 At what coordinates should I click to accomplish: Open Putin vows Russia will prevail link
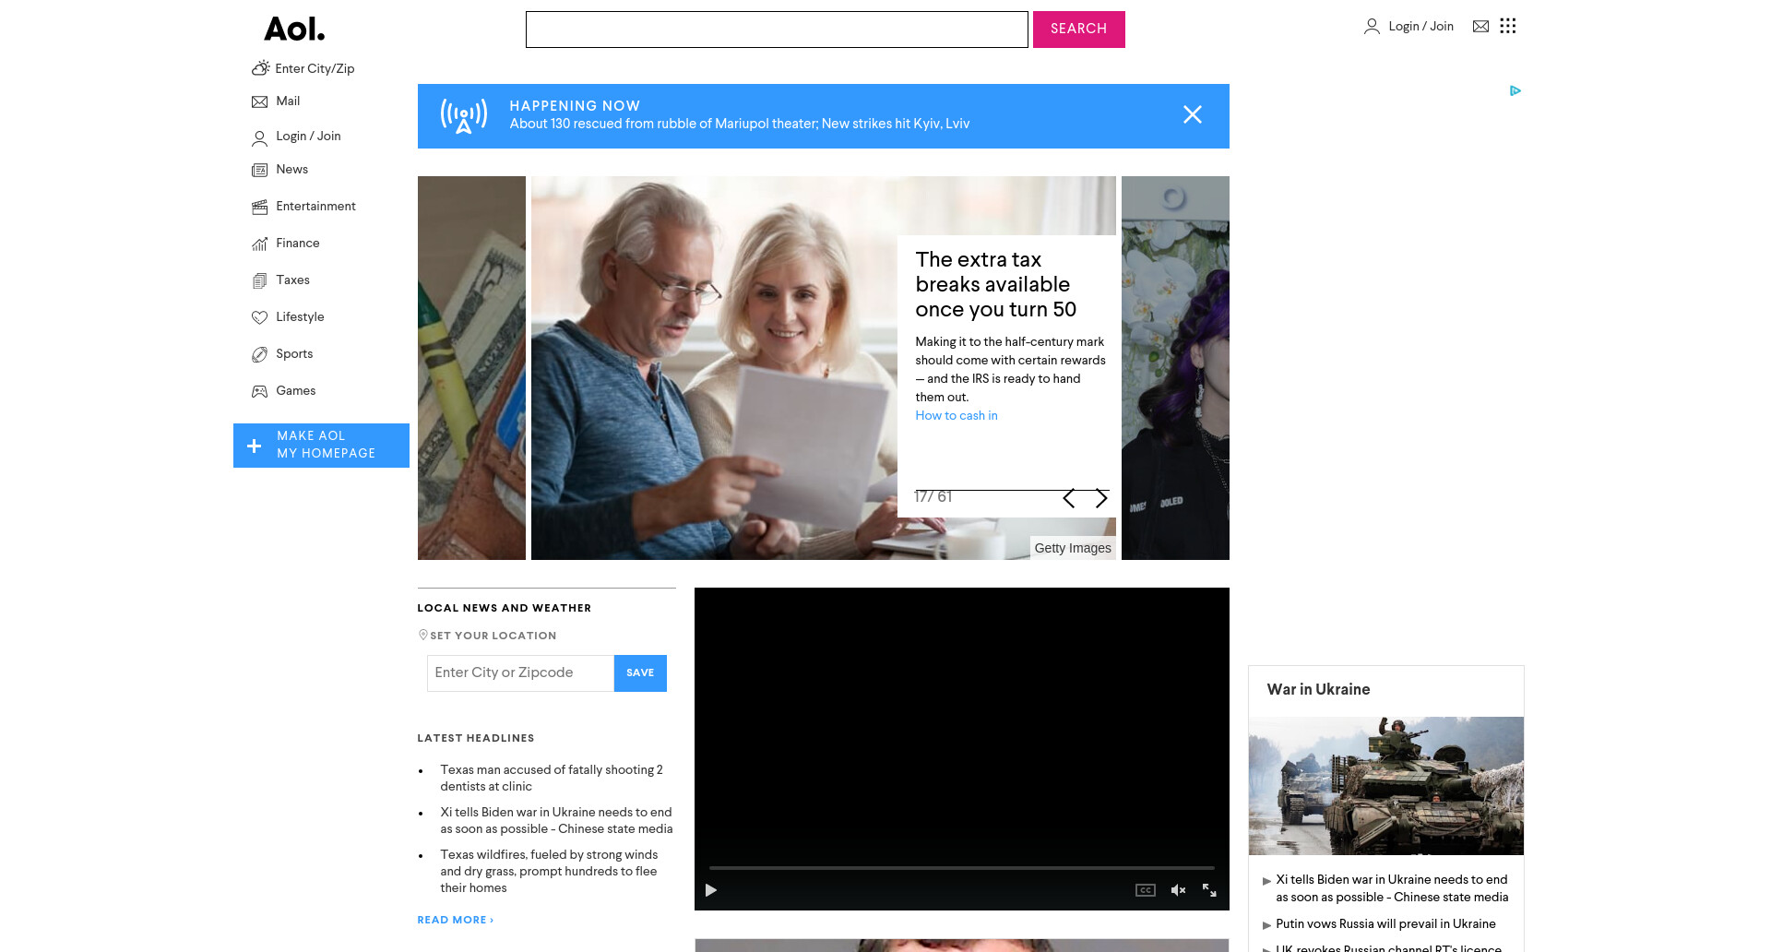1385,924
